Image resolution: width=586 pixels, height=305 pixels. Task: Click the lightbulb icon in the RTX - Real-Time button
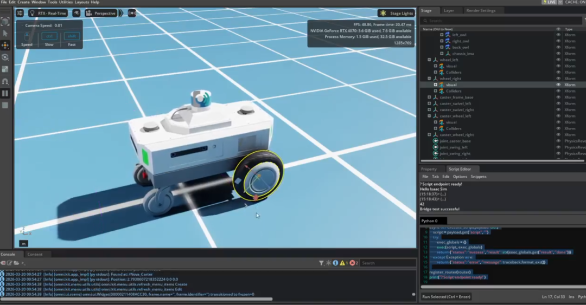(x=32, y=13)
